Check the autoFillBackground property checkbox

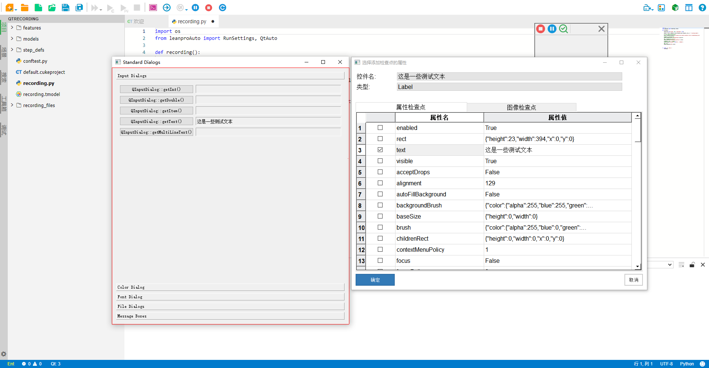pyautogui.click(x=380, y=194)
